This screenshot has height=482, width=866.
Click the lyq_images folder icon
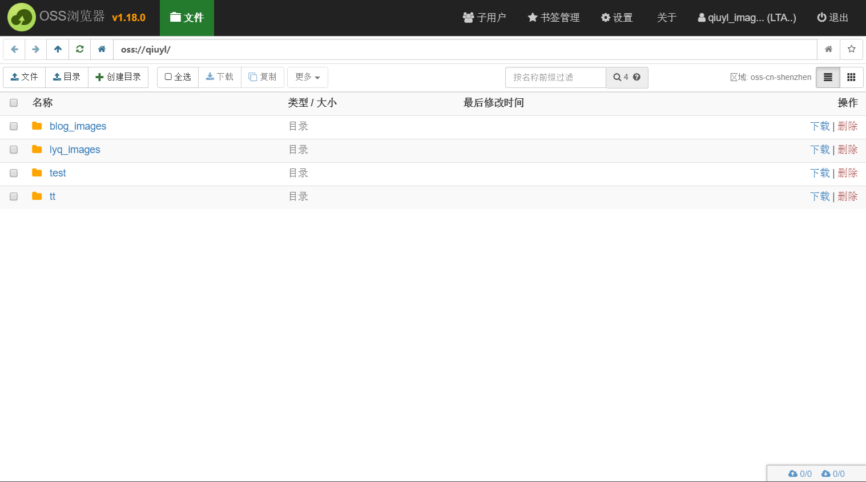tap(37, 149)
